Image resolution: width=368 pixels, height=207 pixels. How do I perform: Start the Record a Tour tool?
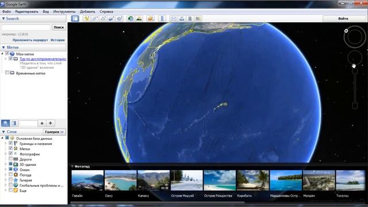pos(119,18)
